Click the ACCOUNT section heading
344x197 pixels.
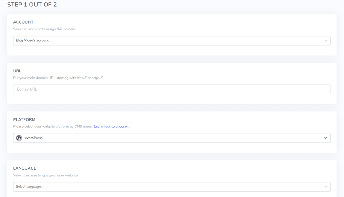click(x=23, y=22)
